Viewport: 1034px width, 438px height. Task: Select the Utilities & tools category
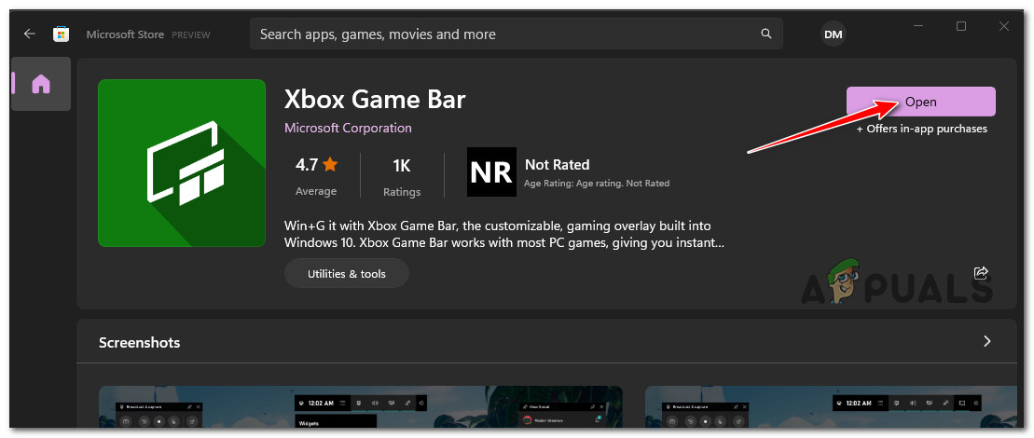tap(347, 273)
